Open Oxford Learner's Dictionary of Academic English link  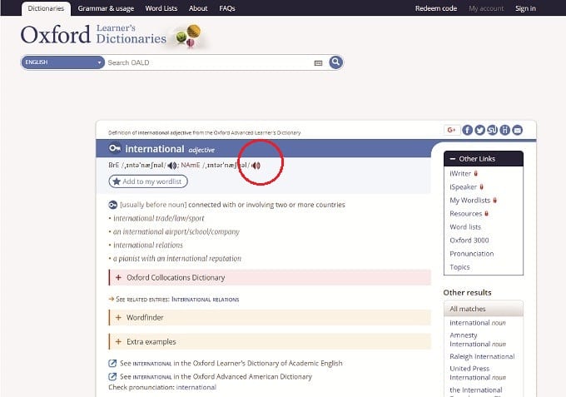click(x=231, y=363)
